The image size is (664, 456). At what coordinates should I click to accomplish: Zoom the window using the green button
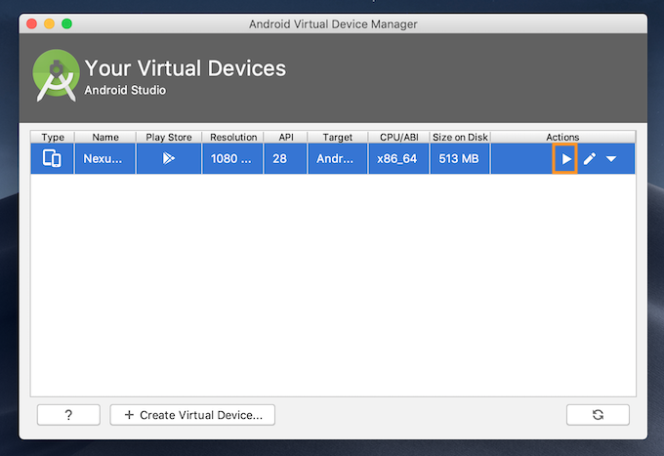pyautogui.click(x=66, y=23)
